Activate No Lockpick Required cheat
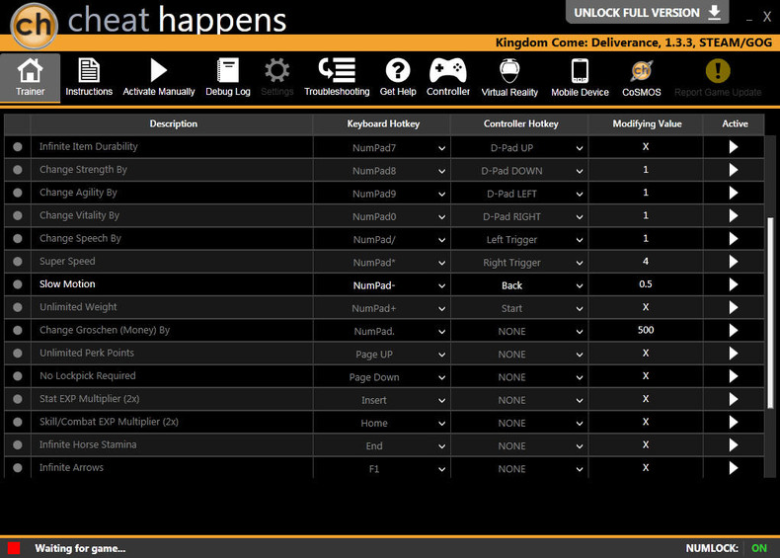 (734, 376)
